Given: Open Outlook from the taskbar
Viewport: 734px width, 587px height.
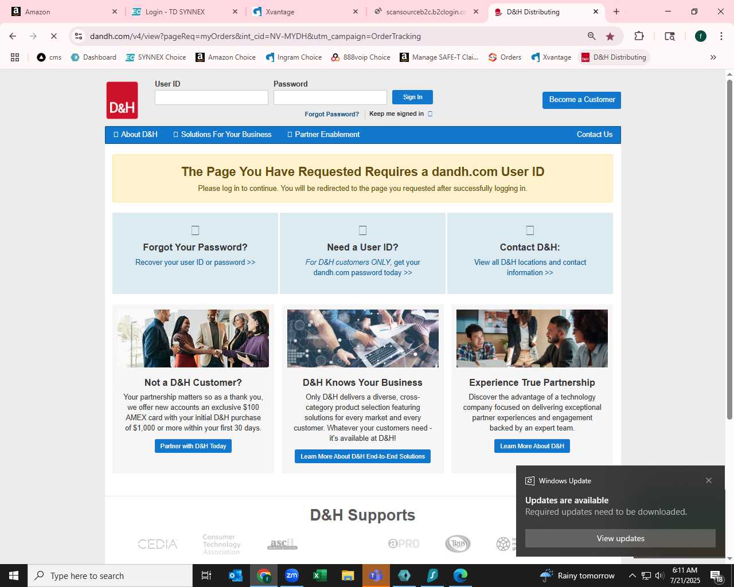Looking at the screenshot, I should pyautogui.click(x=235, y=576).
